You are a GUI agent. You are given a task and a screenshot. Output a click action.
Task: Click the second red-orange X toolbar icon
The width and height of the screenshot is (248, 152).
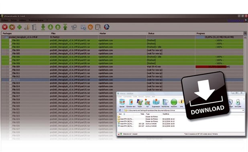pyautogui.click(x=12, y=27)
